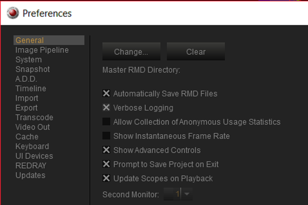The image size is (308, 205).
Task: Disable Verbose Logging checkbox
Action: [x=106, y=107]
